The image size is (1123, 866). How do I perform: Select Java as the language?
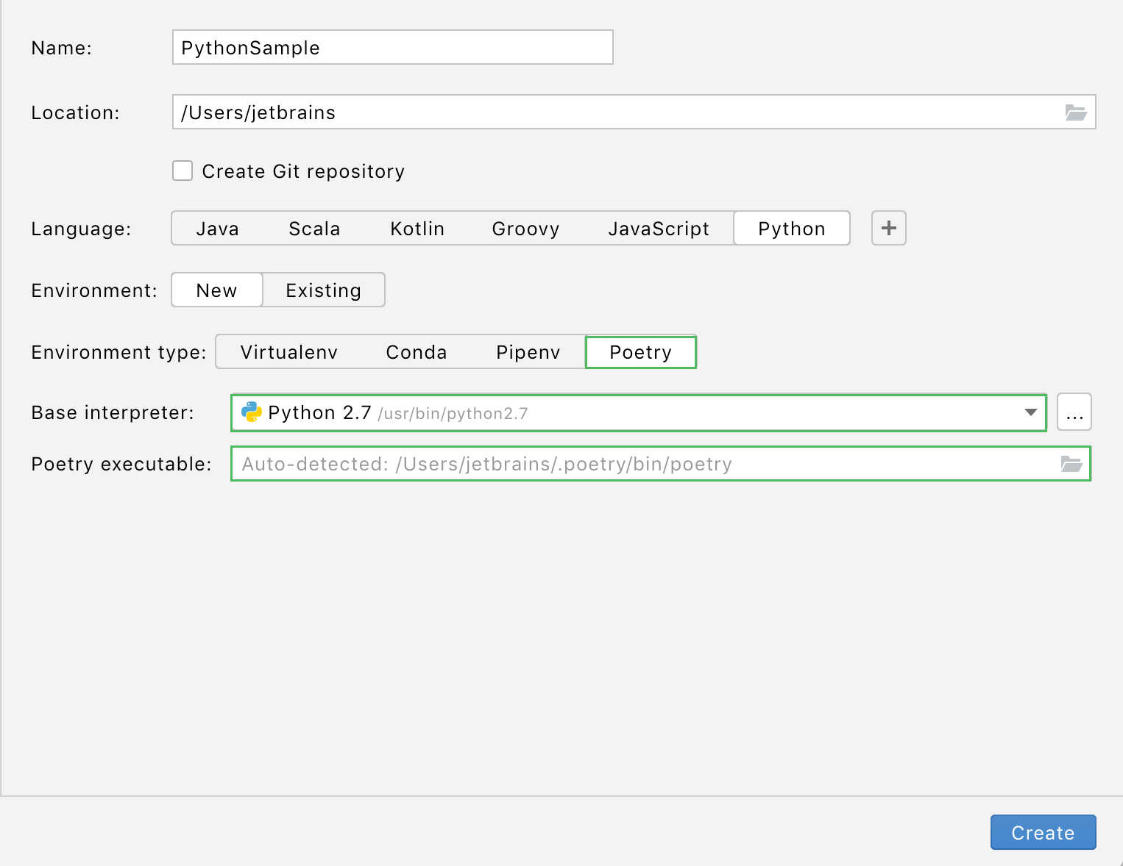point(217,229)
